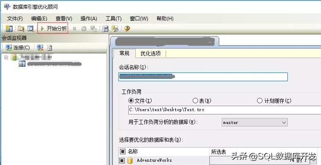The height and width of the screenshot is (165, 321).
Task: Select the session icon under server node
Action: coord(22,63)
